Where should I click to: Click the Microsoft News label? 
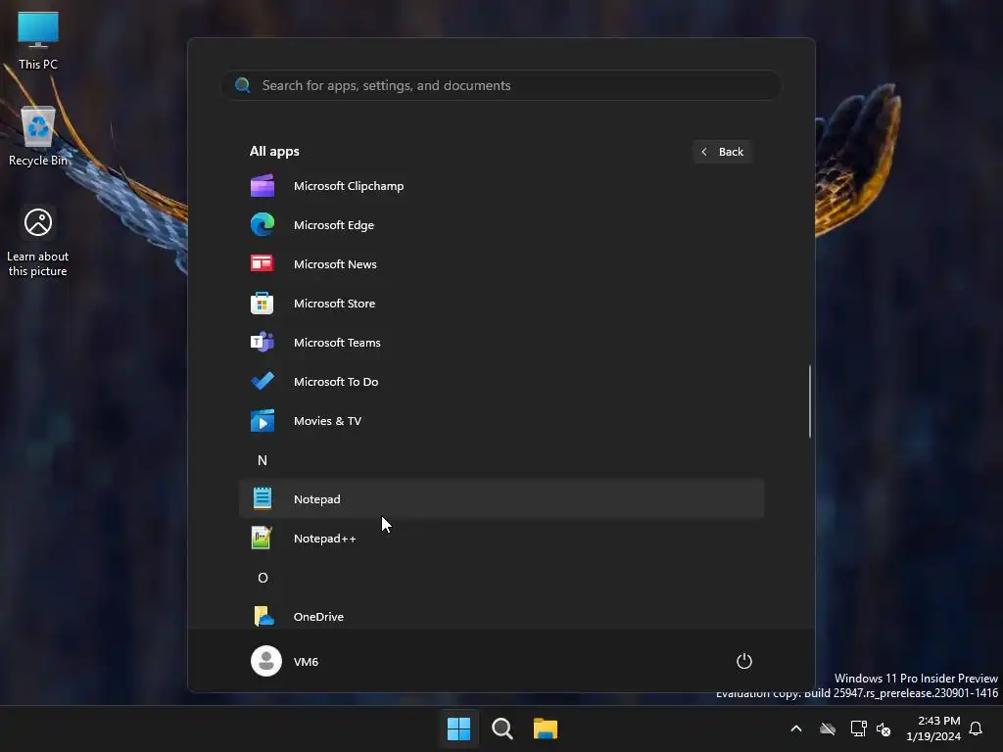pyautogui.click(x=335, y=264)
